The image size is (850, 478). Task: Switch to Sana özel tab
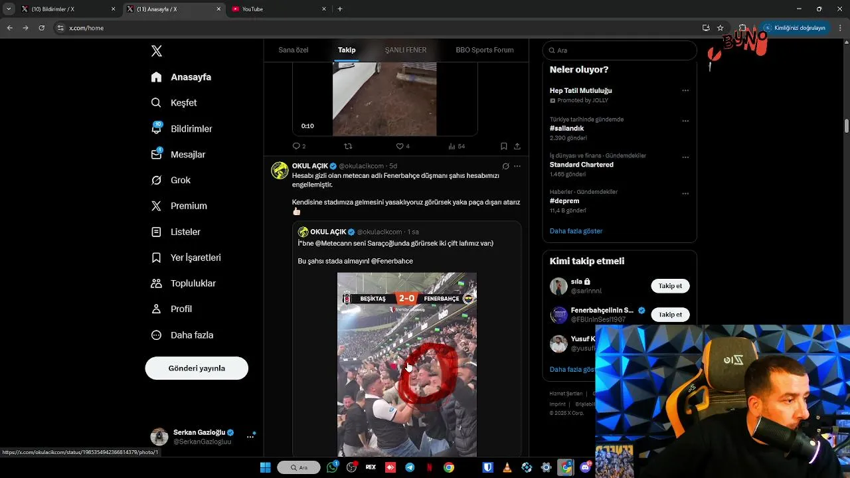(x=294, y=50)
